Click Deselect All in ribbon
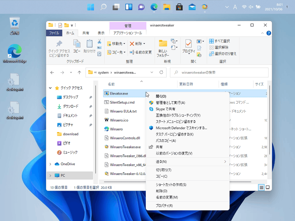This screenshot has height=221, width=295. (x=219, y=47)
